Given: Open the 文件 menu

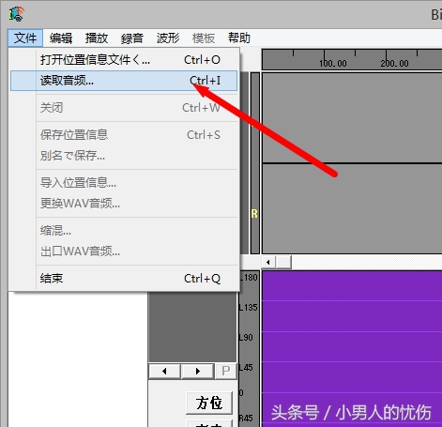Looking at the screenshot, I should click(x=25, y=38).
